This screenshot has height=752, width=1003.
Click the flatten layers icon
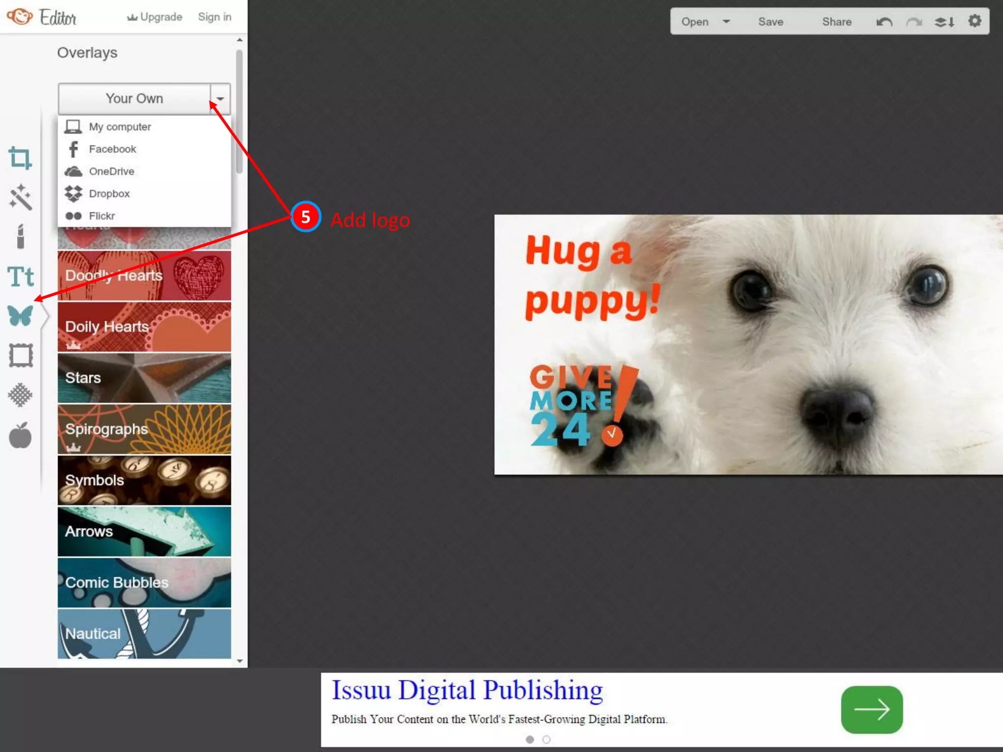[x=944, y=22]
